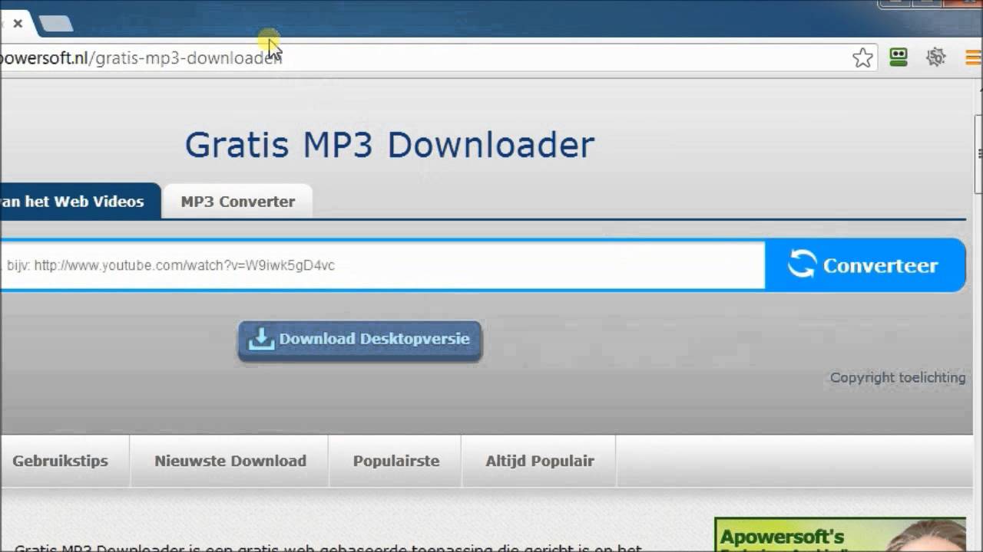Select the Altijd Populair tab
The image size is (983, 552).
(x=540, y=461)
